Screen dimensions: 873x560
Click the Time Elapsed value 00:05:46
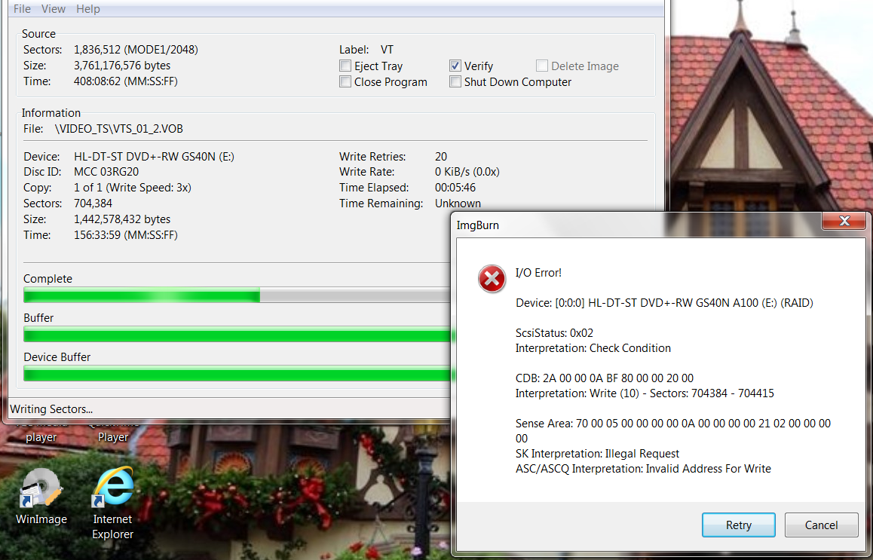455,188
